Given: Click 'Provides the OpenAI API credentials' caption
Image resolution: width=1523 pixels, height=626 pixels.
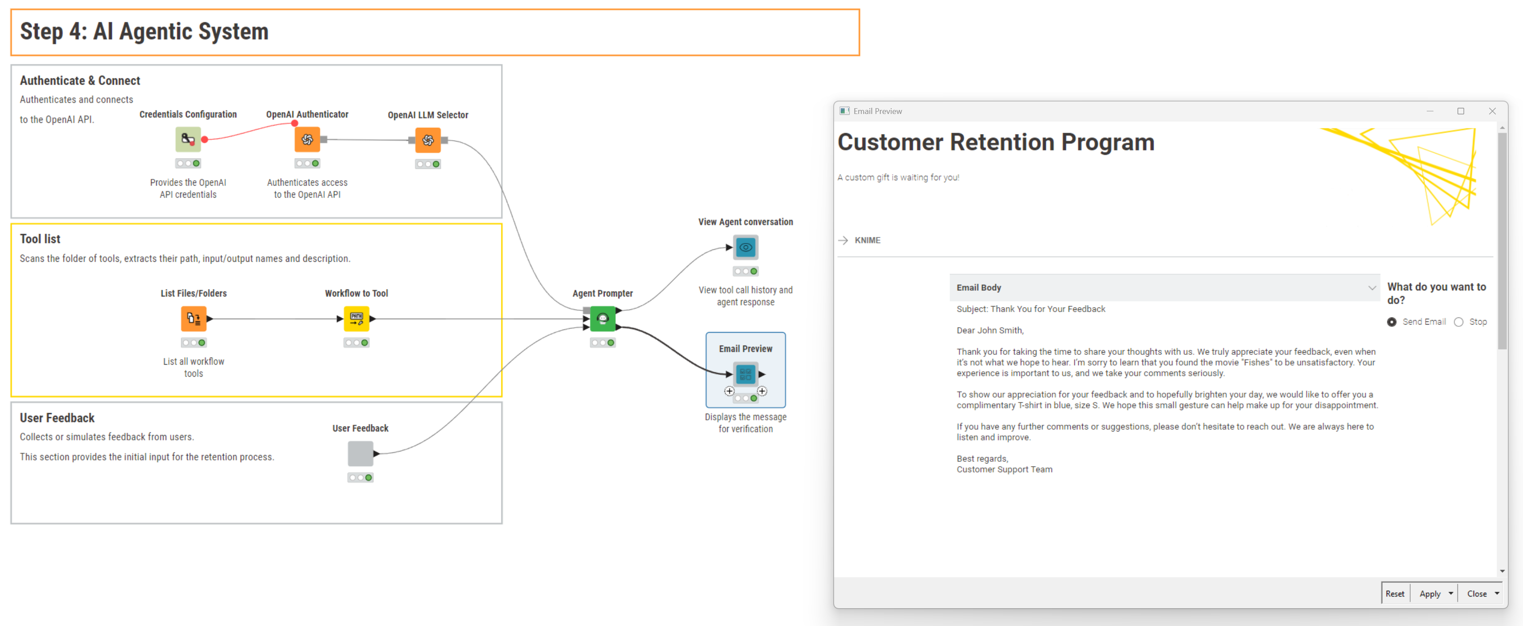Looking at the screenshot, I should click(x=188, y=188).
